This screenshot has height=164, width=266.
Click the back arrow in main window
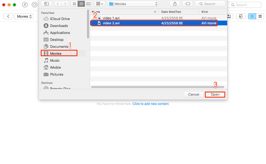click(x=8, y=16)
